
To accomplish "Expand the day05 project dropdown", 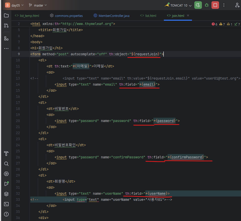I will (x=17, y=5).
